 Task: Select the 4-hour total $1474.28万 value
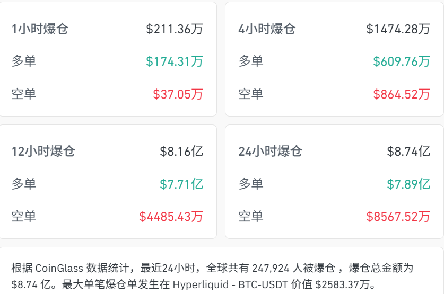(x=398, y=29)
